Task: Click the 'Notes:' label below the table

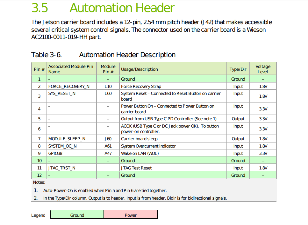Action: click(39, 182)
